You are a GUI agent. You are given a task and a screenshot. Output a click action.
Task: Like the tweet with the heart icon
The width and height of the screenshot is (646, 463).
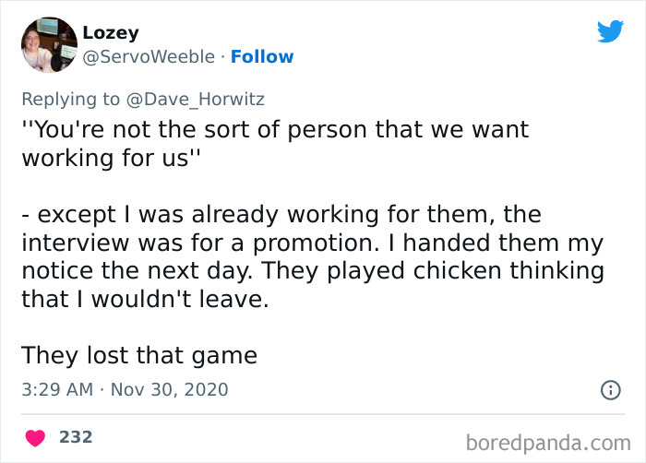point(35,436)
